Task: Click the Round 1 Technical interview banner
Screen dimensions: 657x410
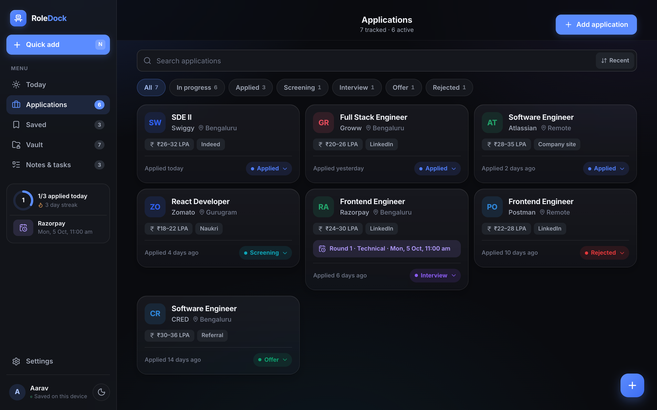Action: [x=387, y=249]
